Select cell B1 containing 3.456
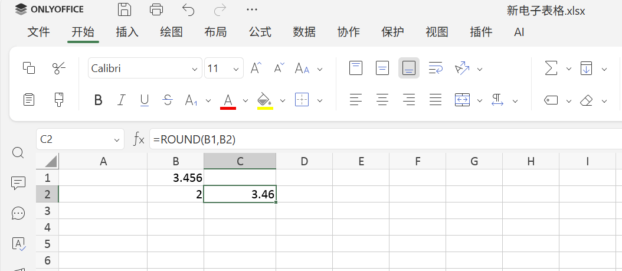 pos(175,177)
